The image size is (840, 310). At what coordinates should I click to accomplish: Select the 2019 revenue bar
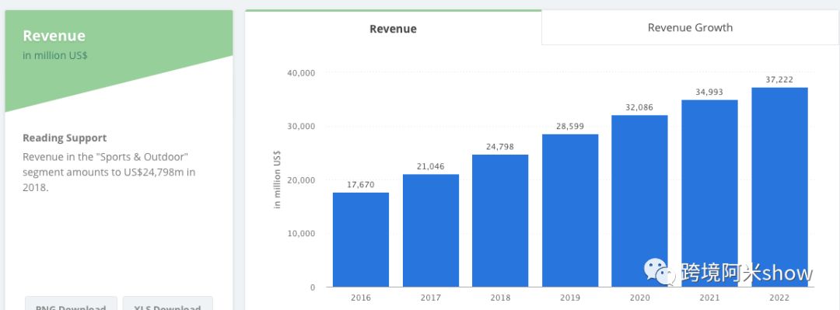click(x=570, y=211)
